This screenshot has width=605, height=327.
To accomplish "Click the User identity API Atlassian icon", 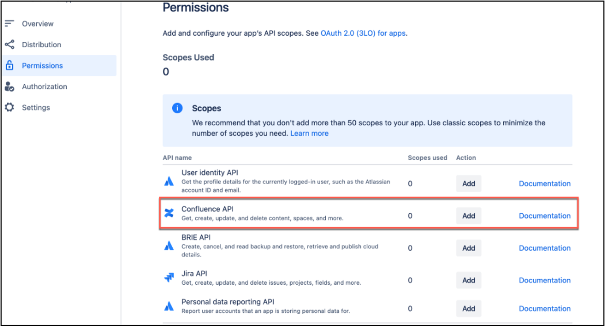I will click(169, 181).
